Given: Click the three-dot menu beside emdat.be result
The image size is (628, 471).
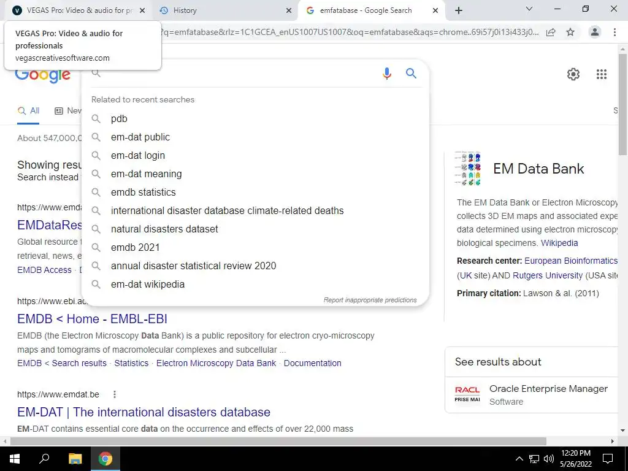Looking at the screenshot, I should coord(115,394).
